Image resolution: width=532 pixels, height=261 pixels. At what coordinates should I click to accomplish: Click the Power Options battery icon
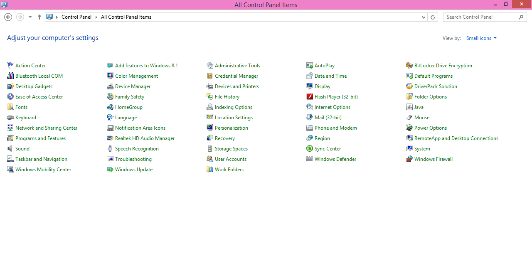409,128
